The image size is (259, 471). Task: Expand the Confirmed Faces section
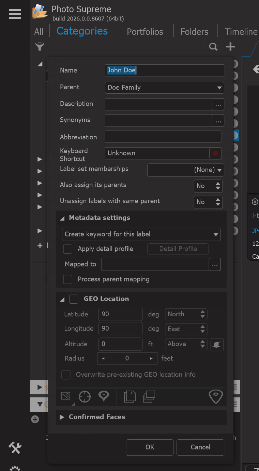[x=62, y=417]
